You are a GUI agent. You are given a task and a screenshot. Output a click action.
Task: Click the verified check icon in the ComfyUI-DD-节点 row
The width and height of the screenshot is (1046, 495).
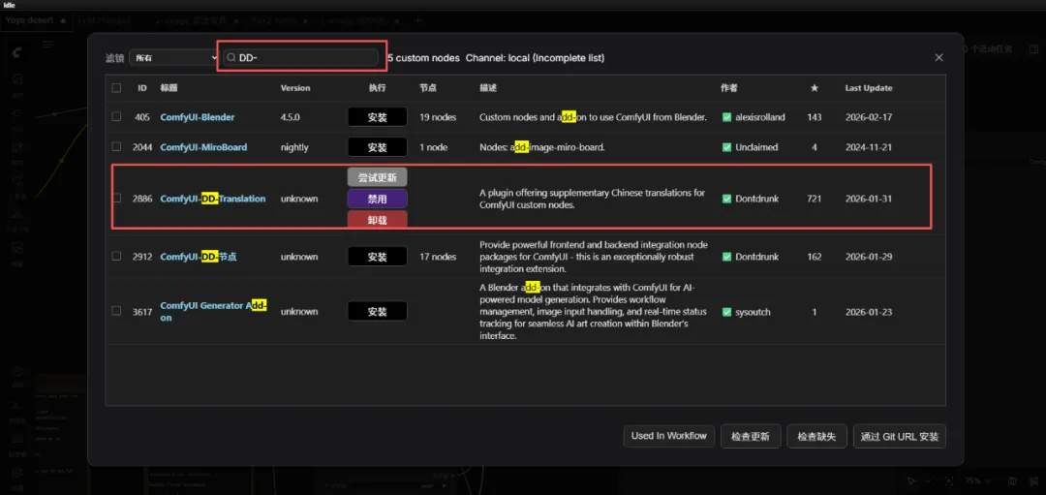[x=727, y=257]
